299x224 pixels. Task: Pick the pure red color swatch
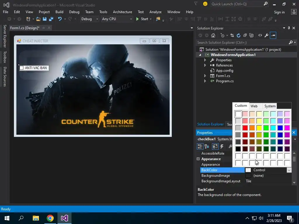[245, 128]
